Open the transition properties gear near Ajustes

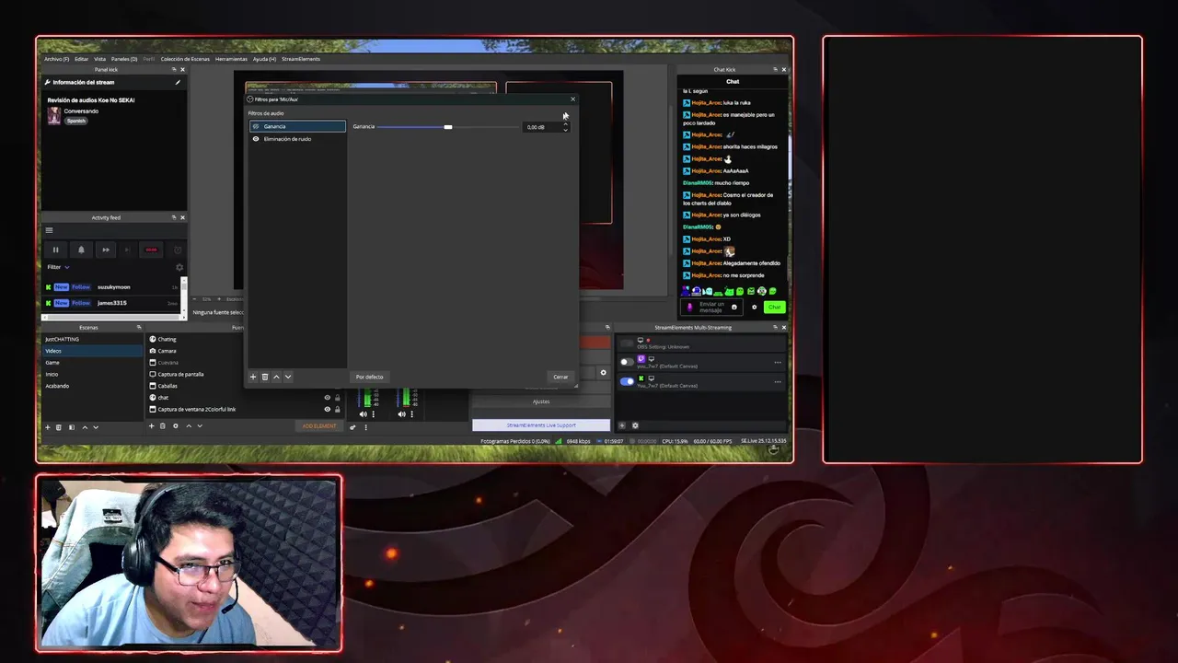pos(604,373)
